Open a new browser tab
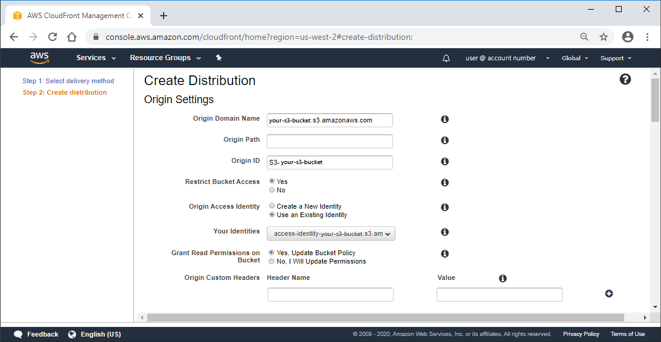661x342 pixels. click(x=164, y=16)
